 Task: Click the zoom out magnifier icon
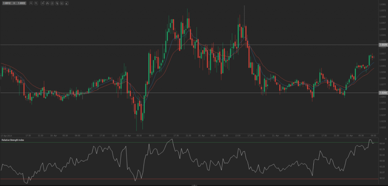pos(31,3)
